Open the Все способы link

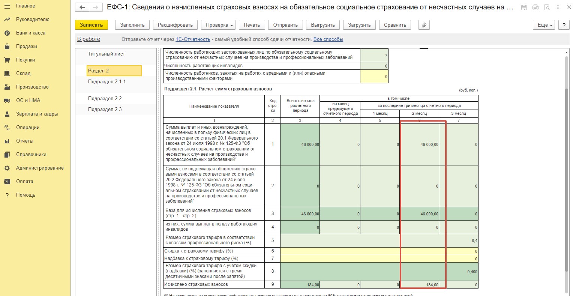coord(328,39)
